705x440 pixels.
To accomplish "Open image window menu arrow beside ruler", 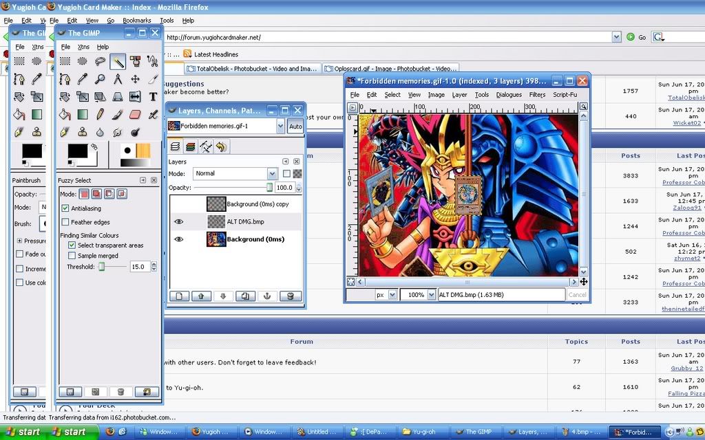I will pyautogui.click(x=352, y=107).
